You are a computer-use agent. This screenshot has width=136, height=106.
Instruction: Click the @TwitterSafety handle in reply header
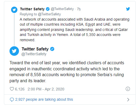click(62, 9)
